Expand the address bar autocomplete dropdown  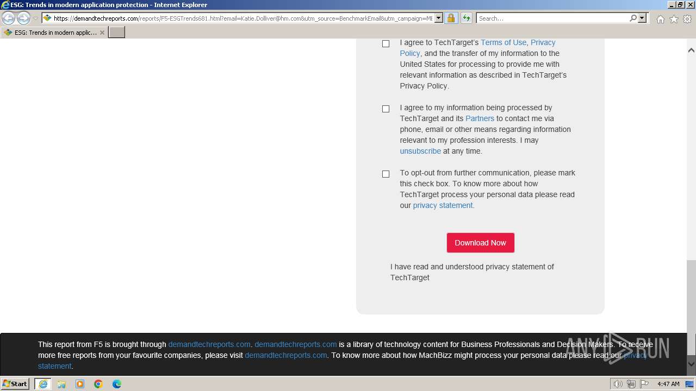439,18
